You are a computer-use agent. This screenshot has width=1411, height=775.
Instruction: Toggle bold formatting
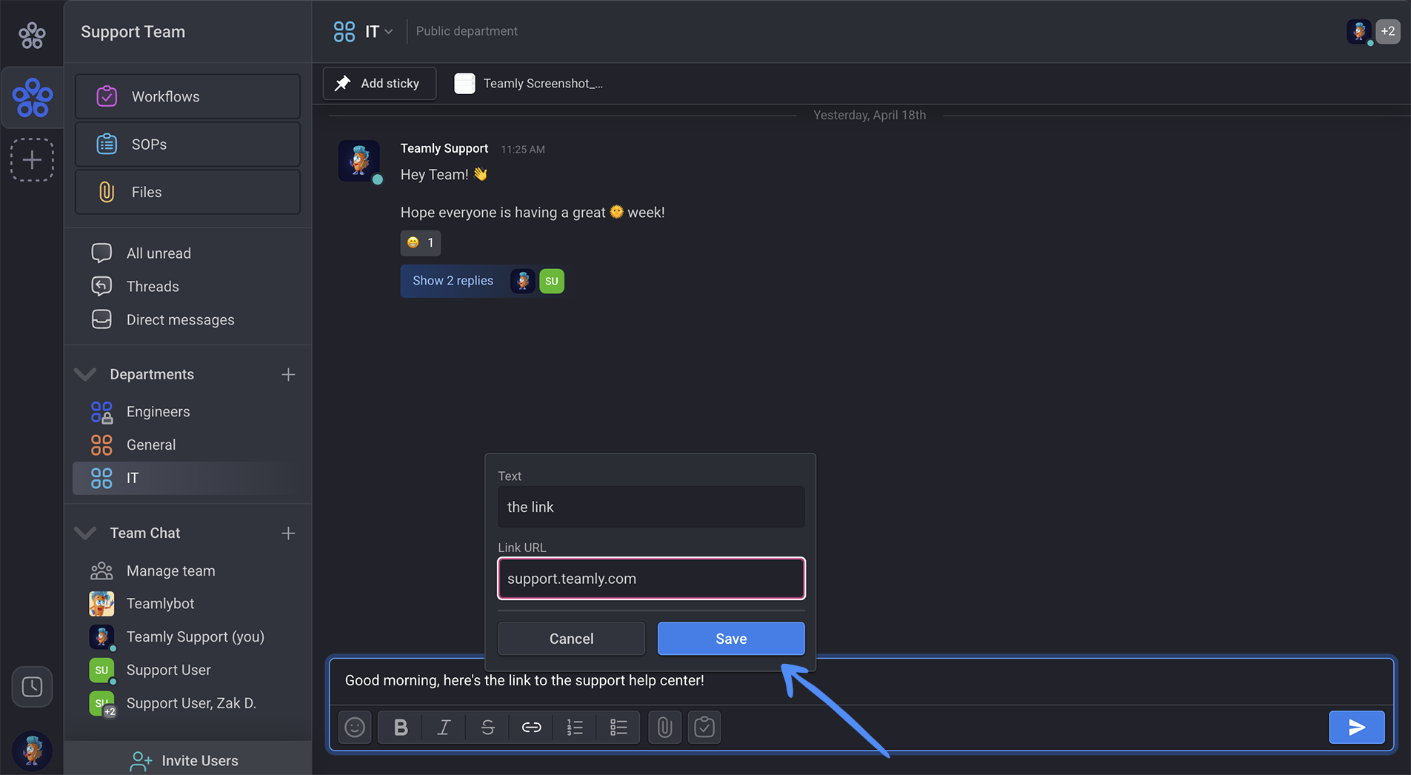tap(401, 728)
